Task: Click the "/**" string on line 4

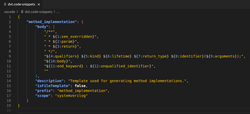Action: click(x=50, y=32)
